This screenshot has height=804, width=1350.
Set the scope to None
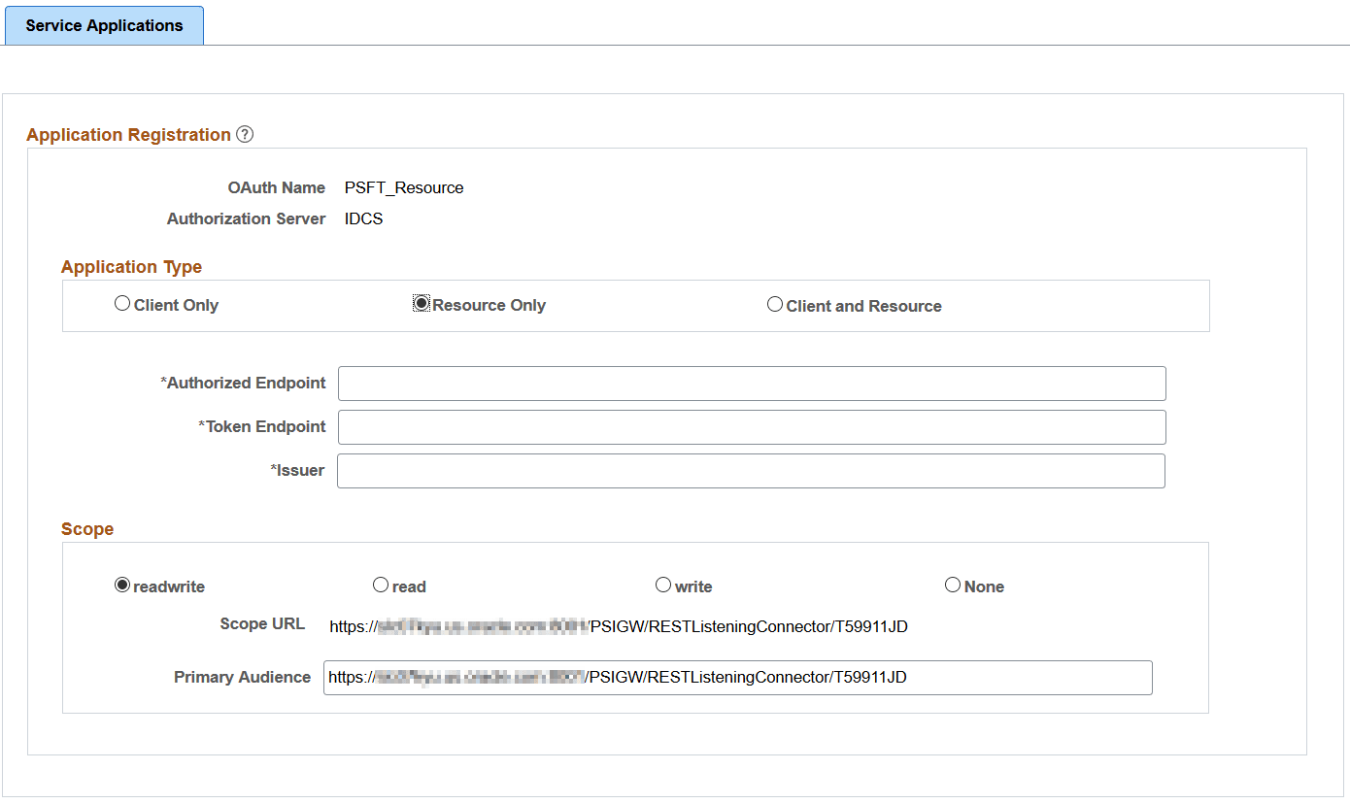952,585
